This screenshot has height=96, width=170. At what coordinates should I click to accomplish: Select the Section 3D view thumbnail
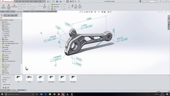[x=40, y=78]
